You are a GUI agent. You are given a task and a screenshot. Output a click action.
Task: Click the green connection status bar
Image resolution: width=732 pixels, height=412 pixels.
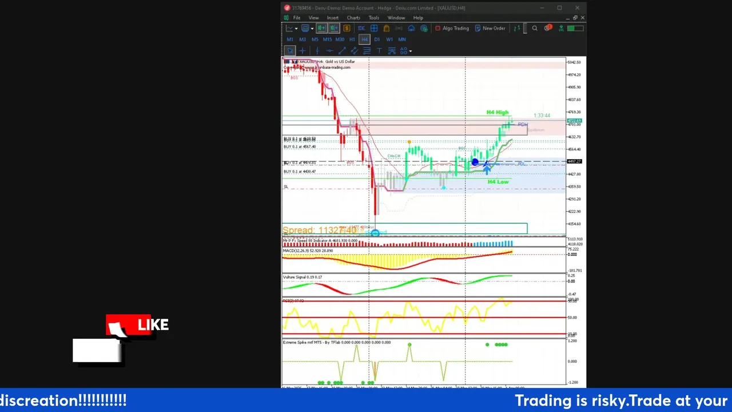coord(576,28)
